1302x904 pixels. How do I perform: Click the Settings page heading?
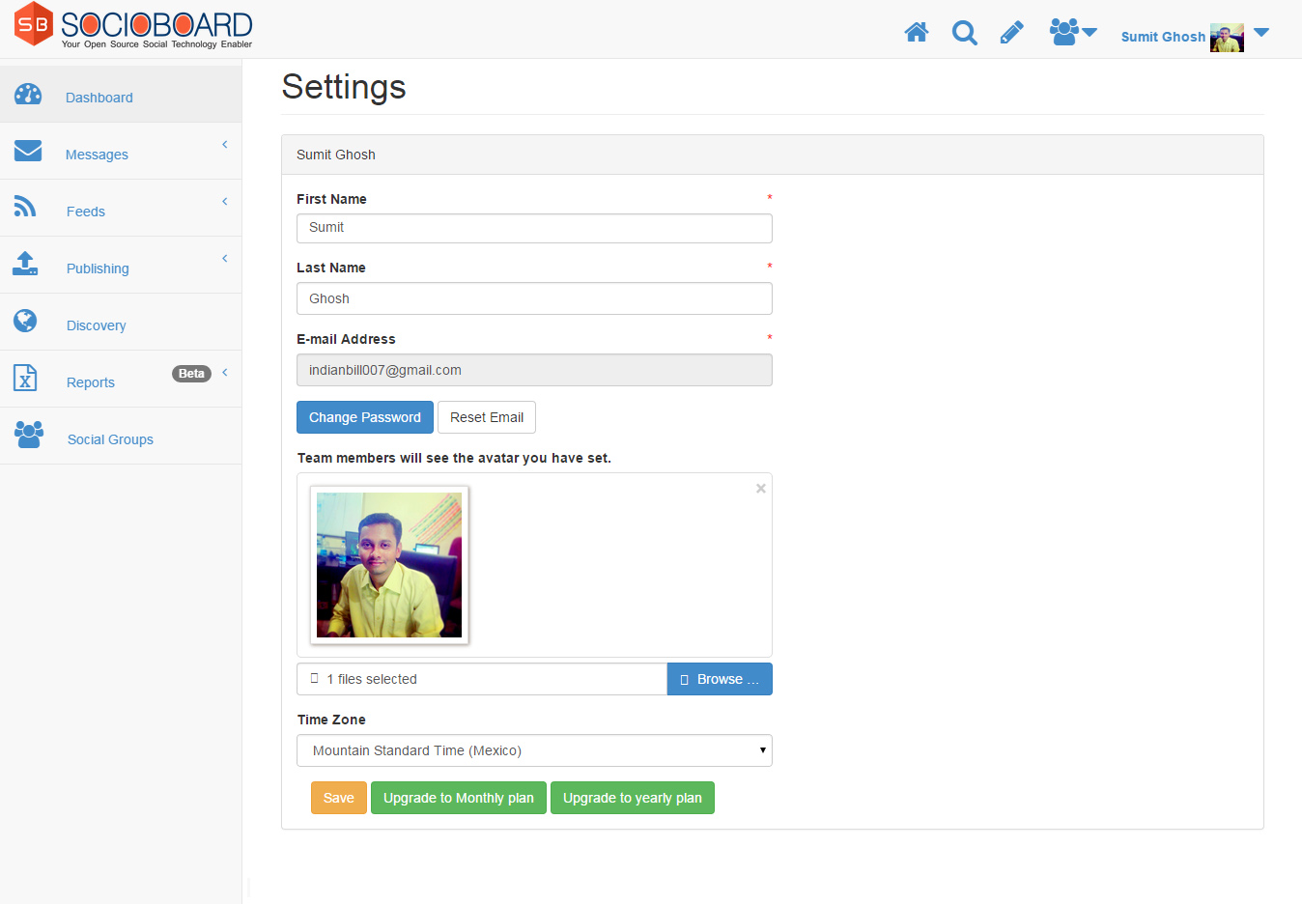[344, 87]
